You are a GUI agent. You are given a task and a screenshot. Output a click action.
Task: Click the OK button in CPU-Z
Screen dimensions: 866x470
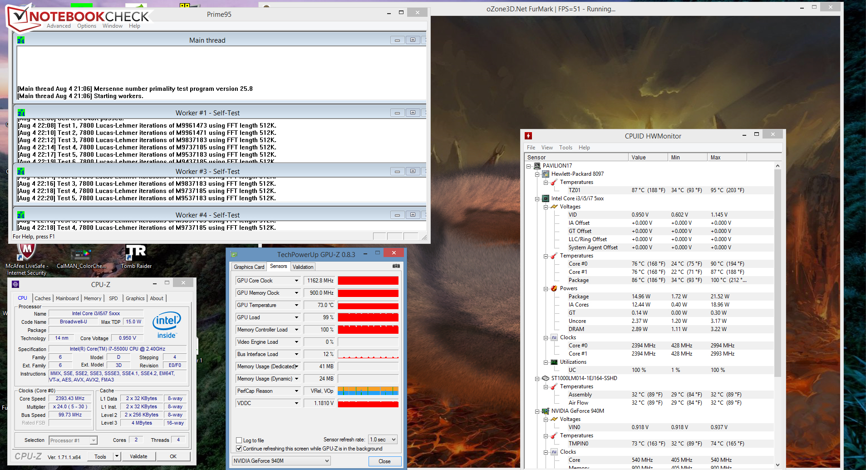(x=173, y=456)
